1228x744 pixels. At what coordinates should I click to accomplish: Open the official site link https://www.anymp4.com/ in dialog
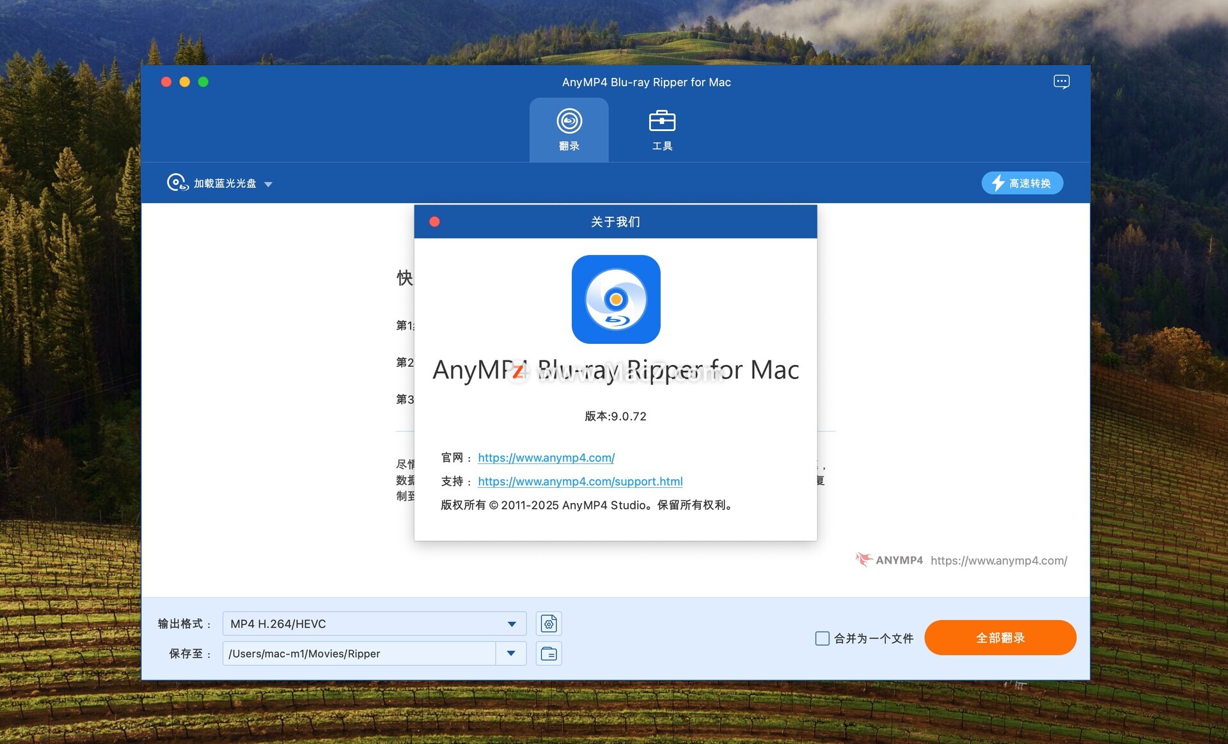click(546, 458)
